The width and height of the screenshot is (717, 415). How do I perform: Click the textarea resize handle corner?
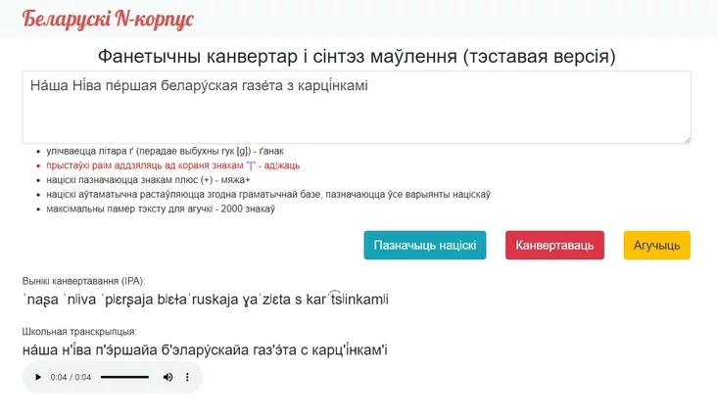pyautogui.click(x=688, y=140)
